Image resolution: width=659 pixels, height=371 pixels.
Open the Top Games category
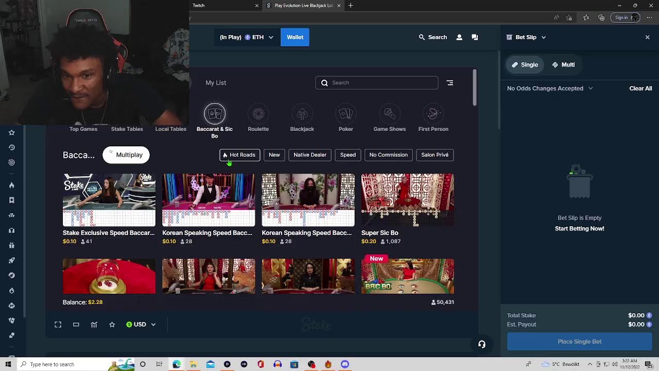[83, 129]
